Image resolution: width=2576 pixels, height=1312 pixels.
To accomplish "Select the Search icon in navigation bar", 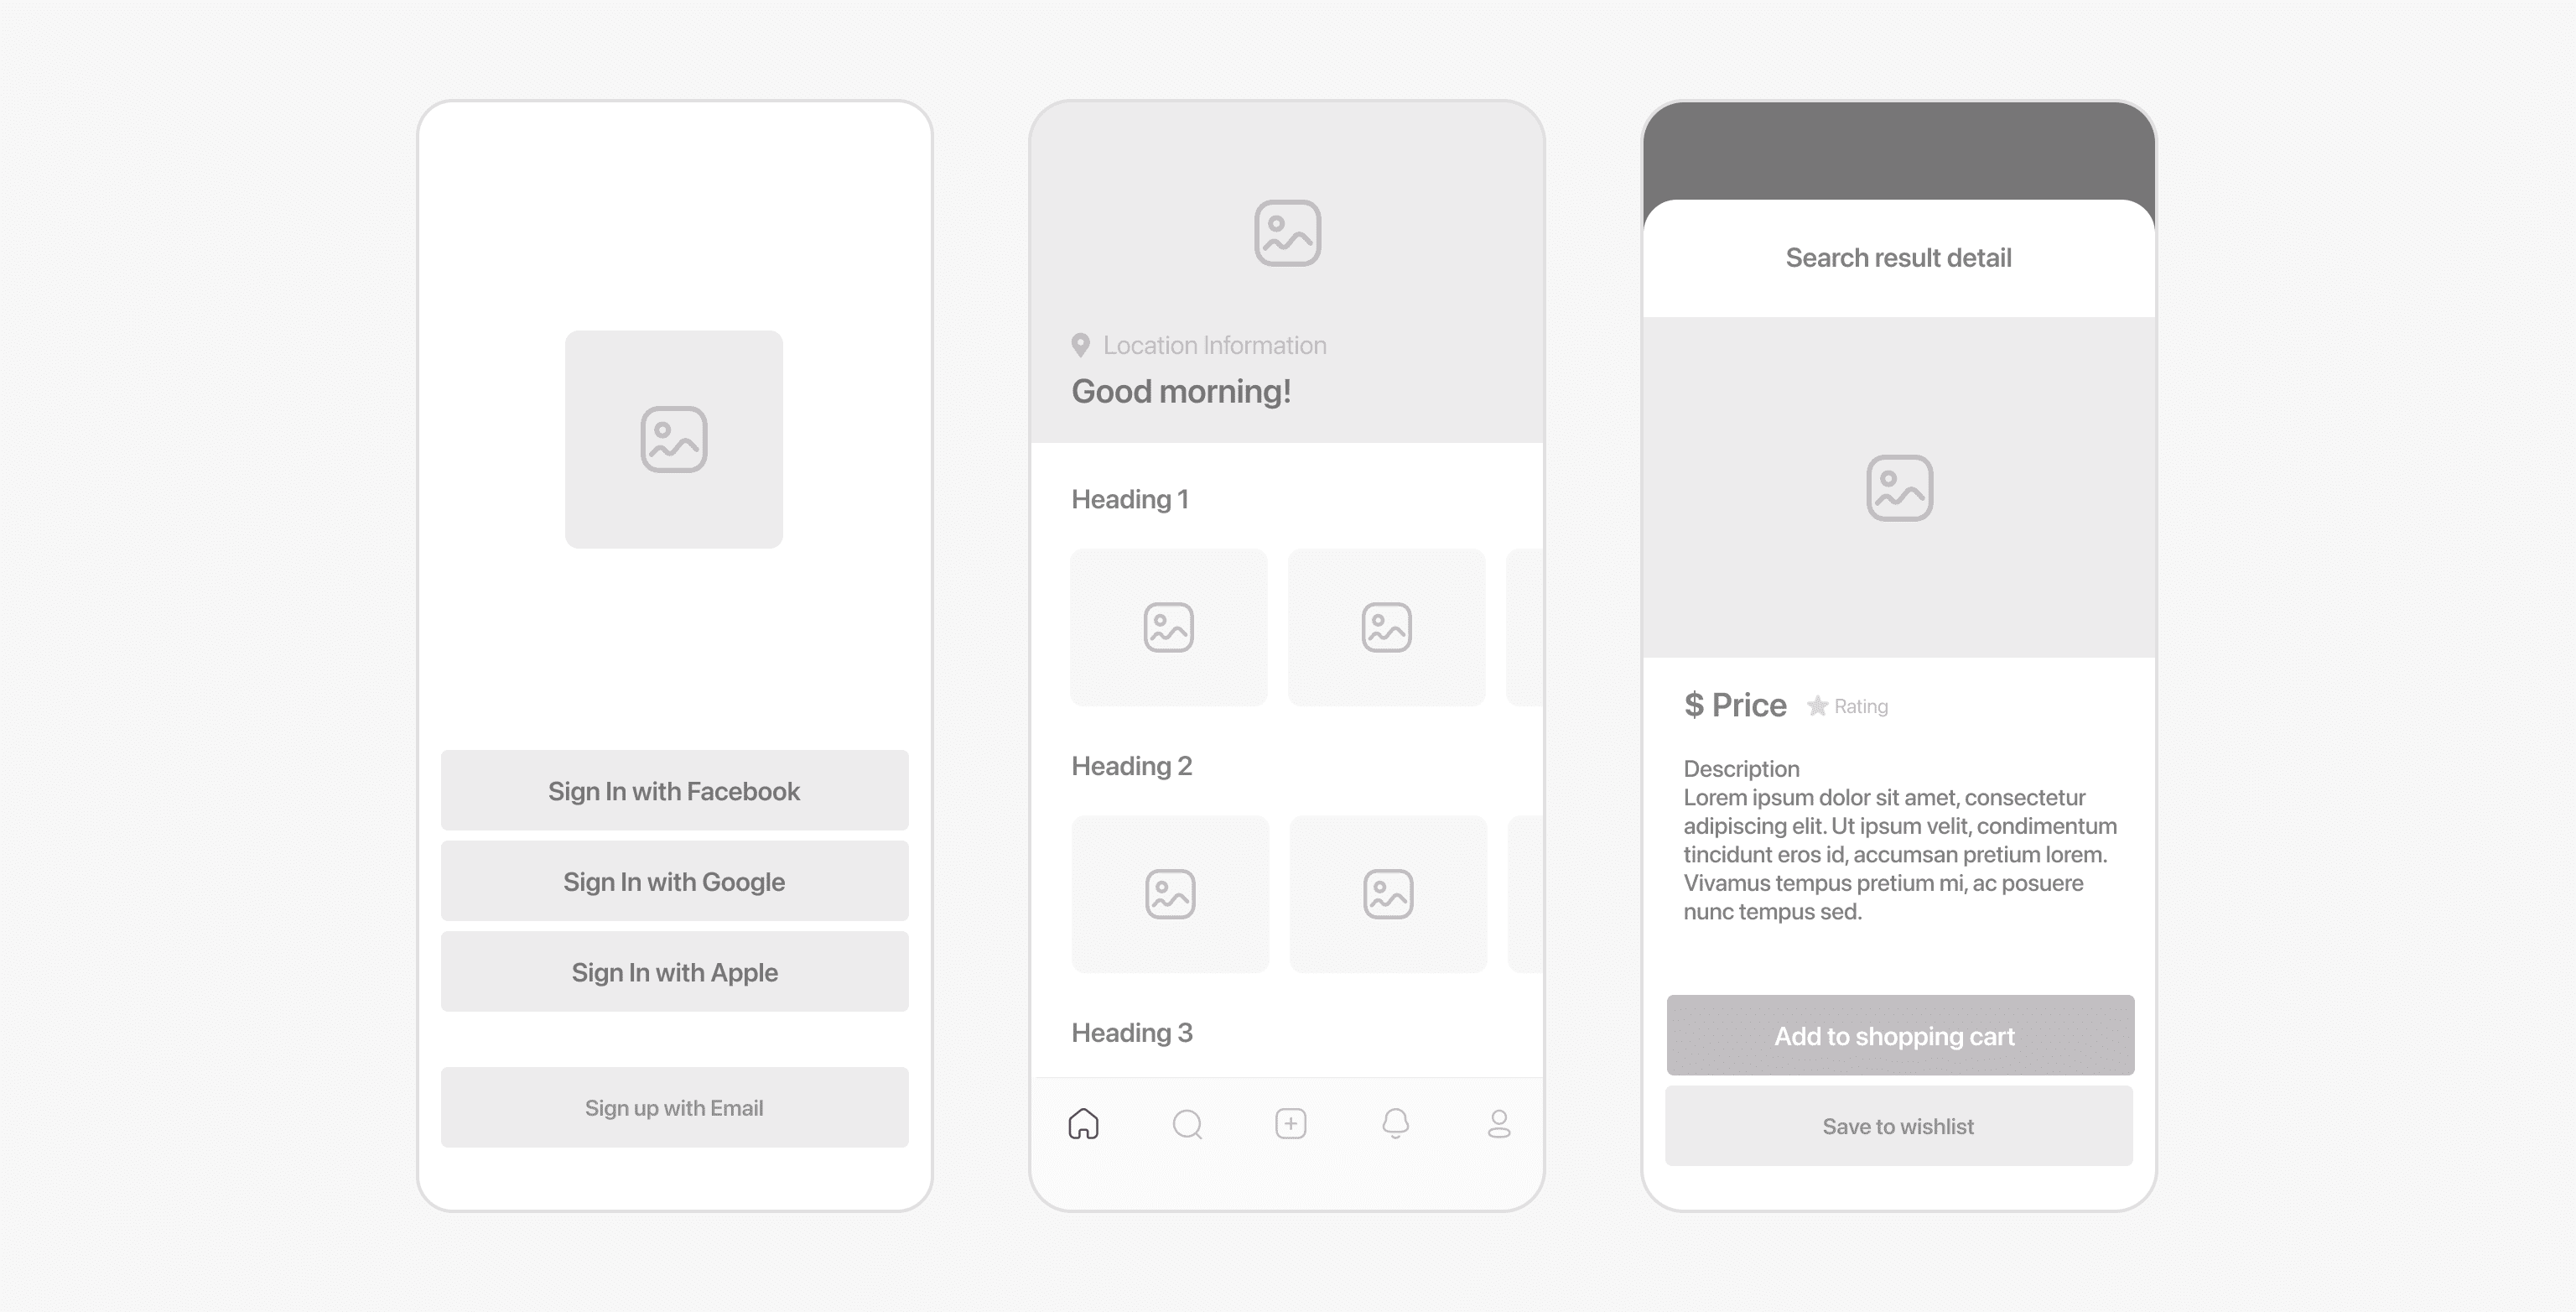I will 1187,1123.
